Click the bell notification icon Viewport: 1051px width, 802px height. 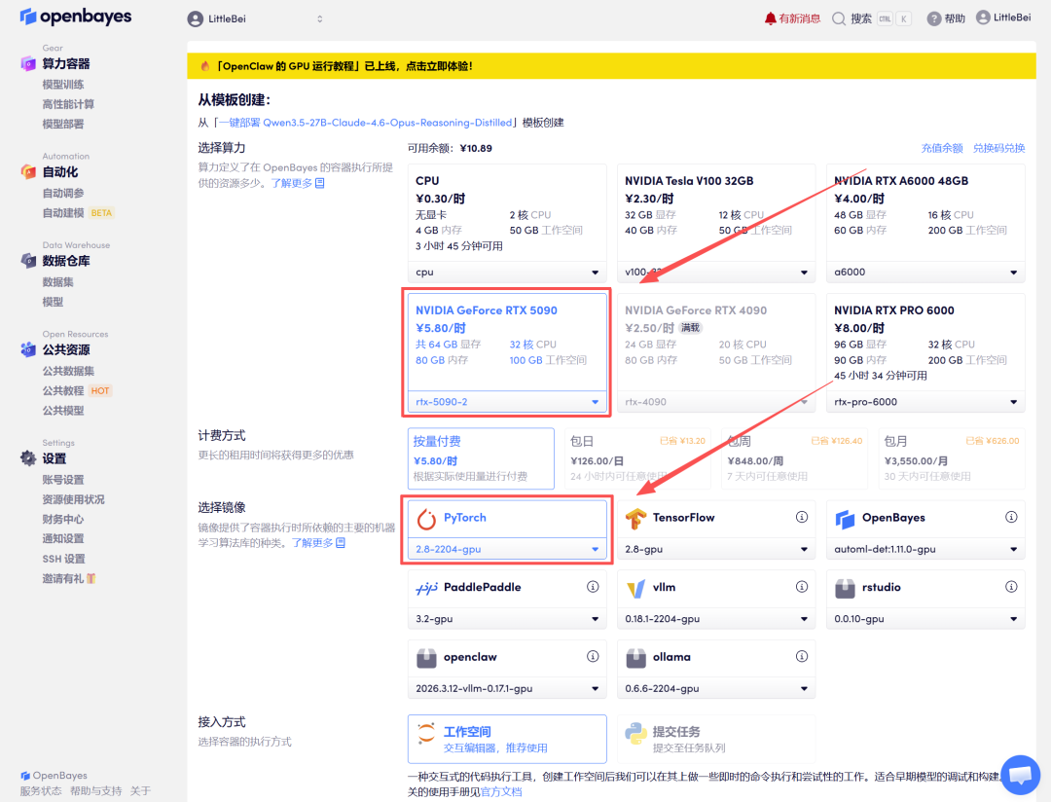click(x=770, y=18)
